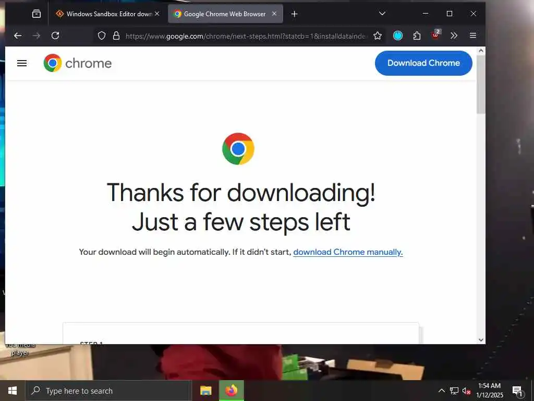The image size is (534, 401).
Task: Expand the list all tabs dropdown
Action: pyautogui.click(x=382, y=14)
